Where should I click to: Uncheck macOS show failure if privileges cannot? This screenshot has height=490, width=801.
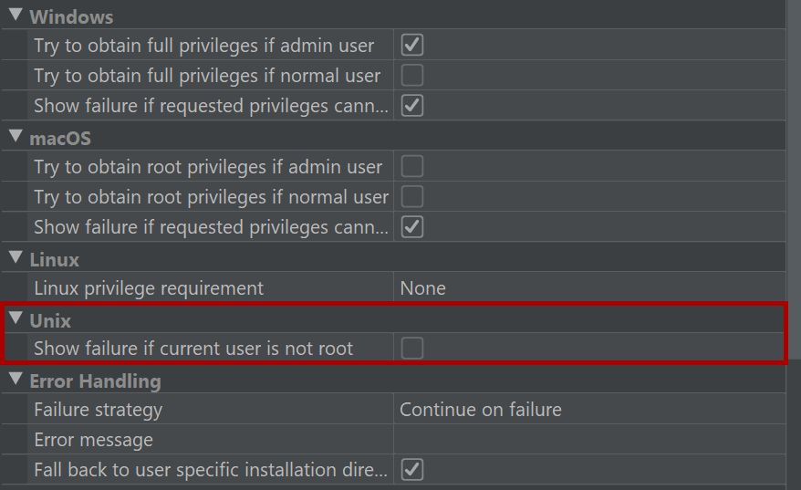(x=412, y=227)
